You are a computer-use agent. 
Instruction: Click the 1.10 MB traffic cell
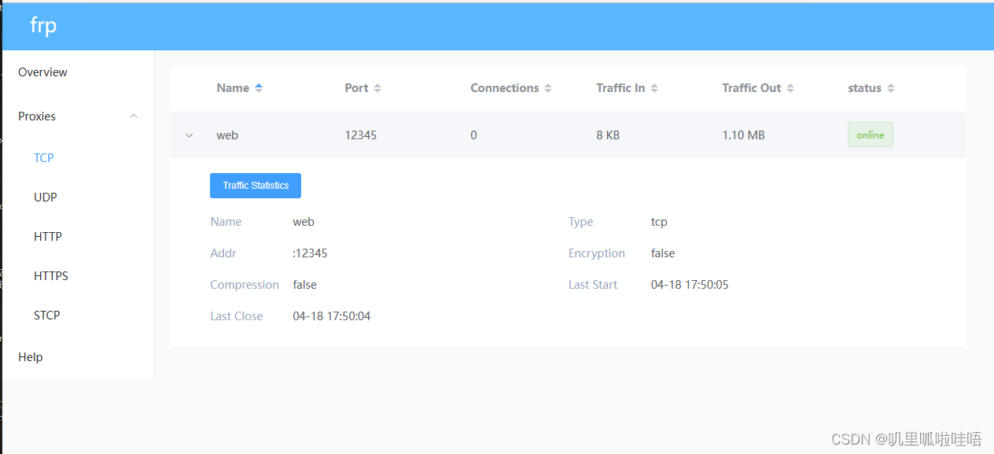tap(743, 135)
